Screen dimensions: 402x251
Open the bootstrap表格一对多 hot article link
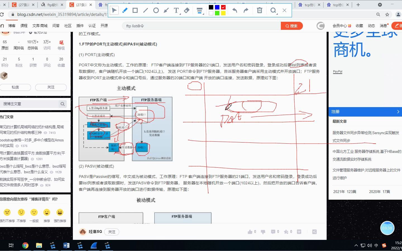32,143
